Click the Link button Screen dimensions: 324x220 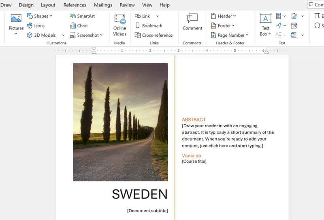pyautogui.click(x=142, y=16)
